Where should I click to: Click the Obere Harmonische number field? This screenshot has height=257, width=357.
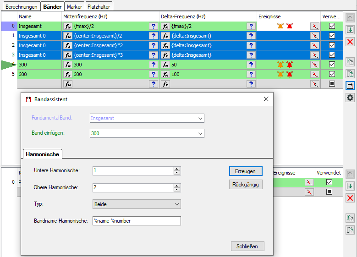point(133,188)
